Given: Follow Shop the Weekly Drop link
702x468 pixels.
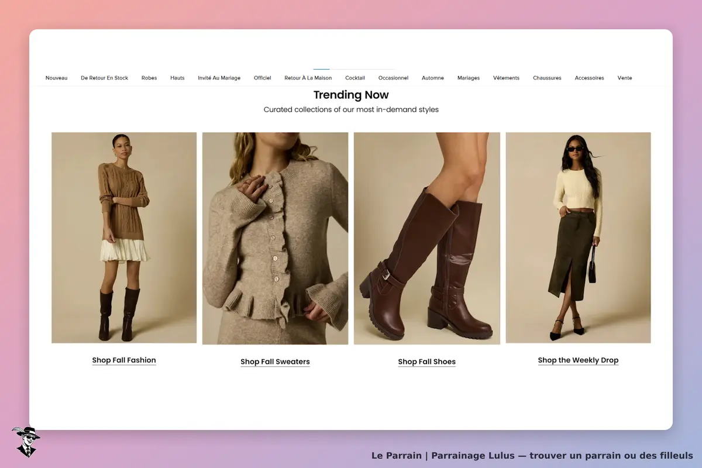Looking at the screenshot, I should click(x=578, y=360).
